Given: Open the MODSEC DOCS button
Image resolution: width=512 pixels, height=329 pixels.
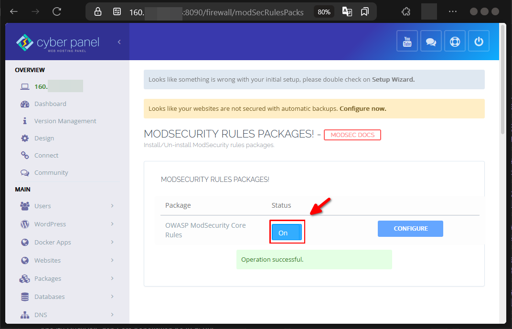Looking at the screenshot, I should 352,135.
